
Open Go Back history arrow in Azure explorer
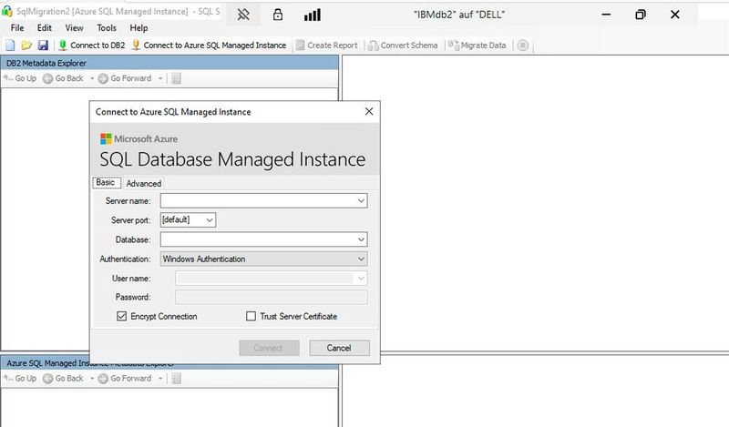point(92,379)
